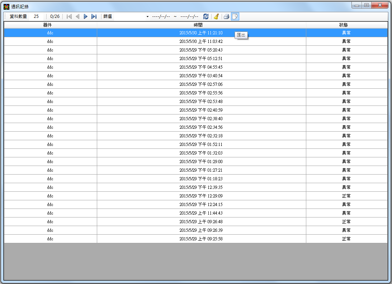Refresh the communication log list
This screenshot has width=392, height=284.
(206, 16)
